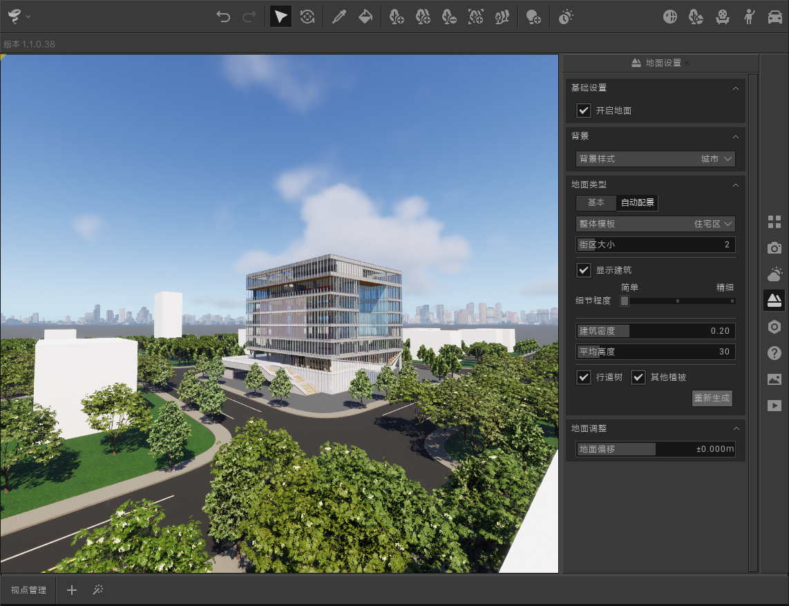789x606 pixels.
Task: Open the help panel
Action: coord(774,353)
